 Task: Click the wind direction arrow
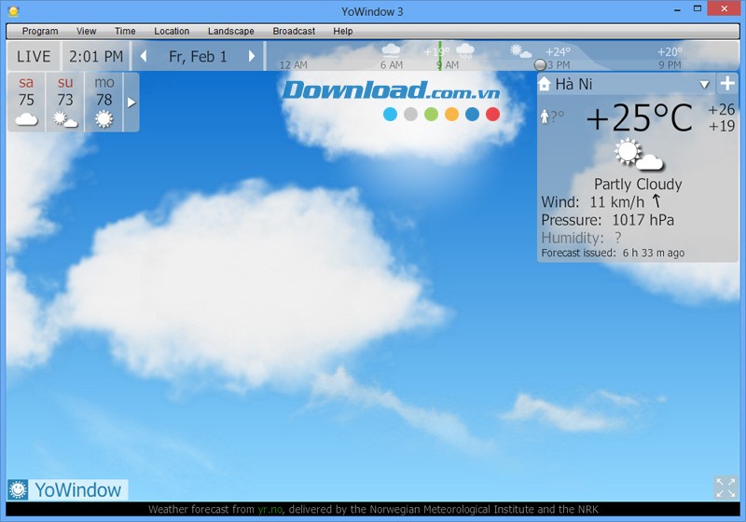[x=656, y=201]
